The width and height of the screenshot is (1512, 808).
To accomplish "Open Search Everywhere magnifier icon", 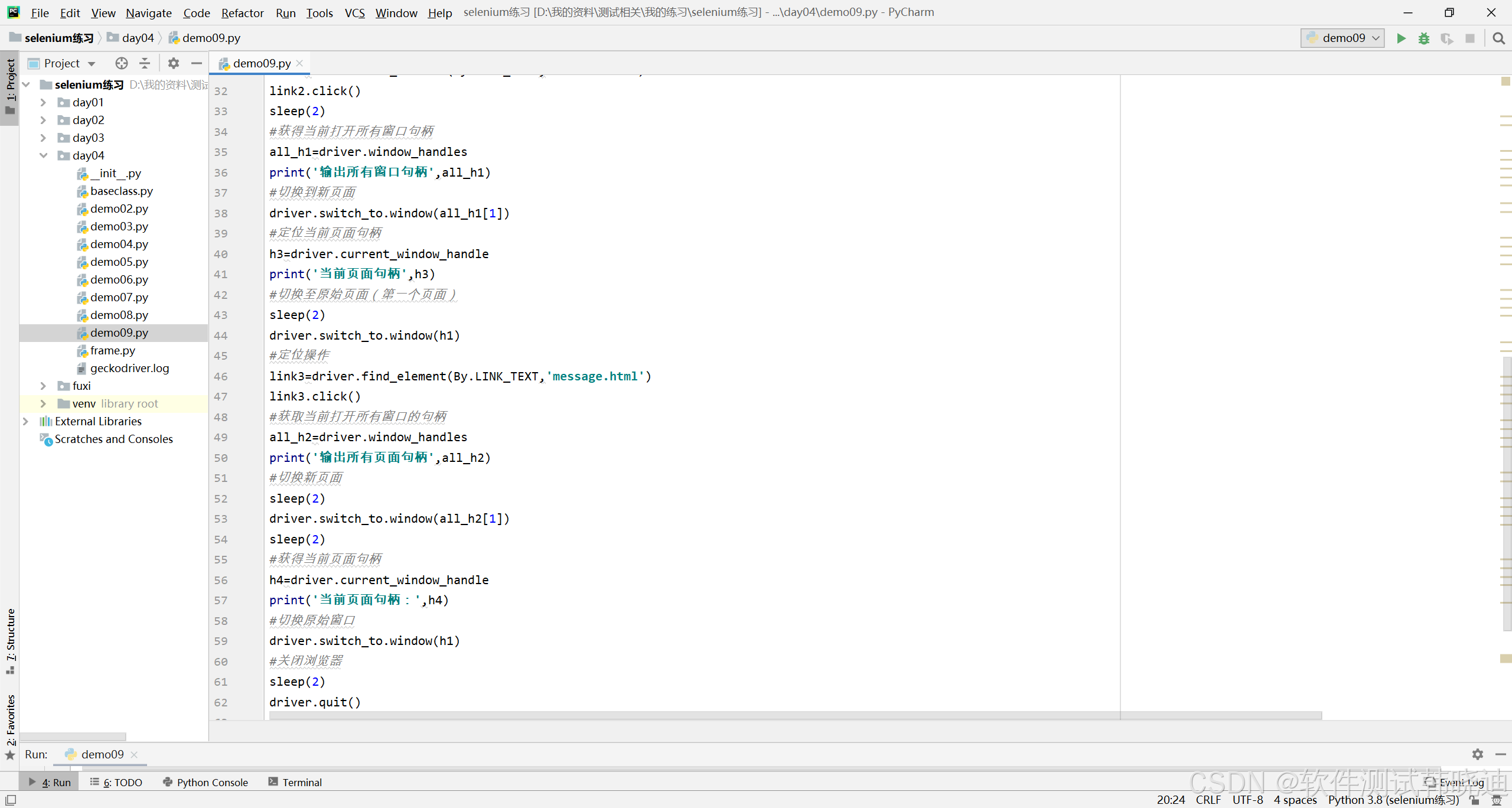I will [1498, 38].
